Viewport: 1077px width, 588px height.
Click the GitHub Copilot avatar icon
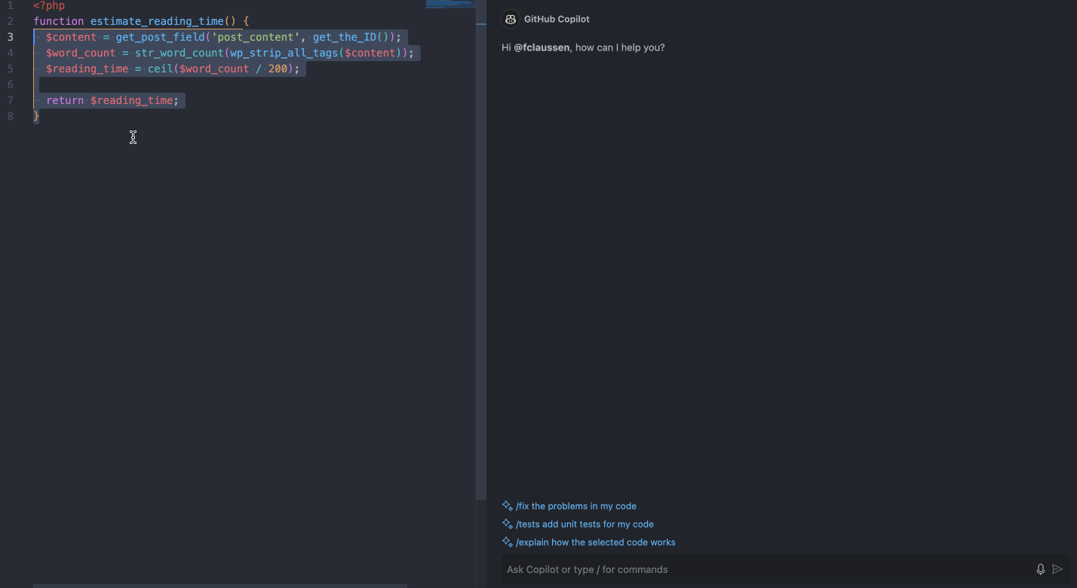[510, 19]
